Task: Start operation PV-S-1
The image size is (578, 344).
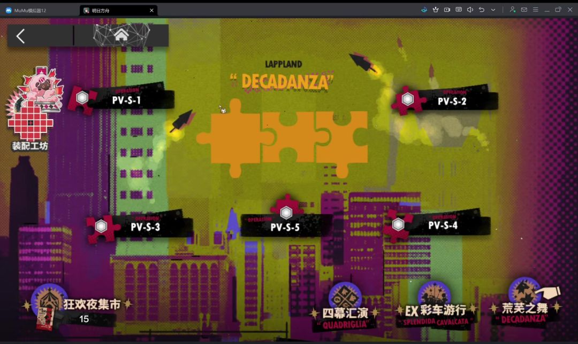Action: point(121,99)
